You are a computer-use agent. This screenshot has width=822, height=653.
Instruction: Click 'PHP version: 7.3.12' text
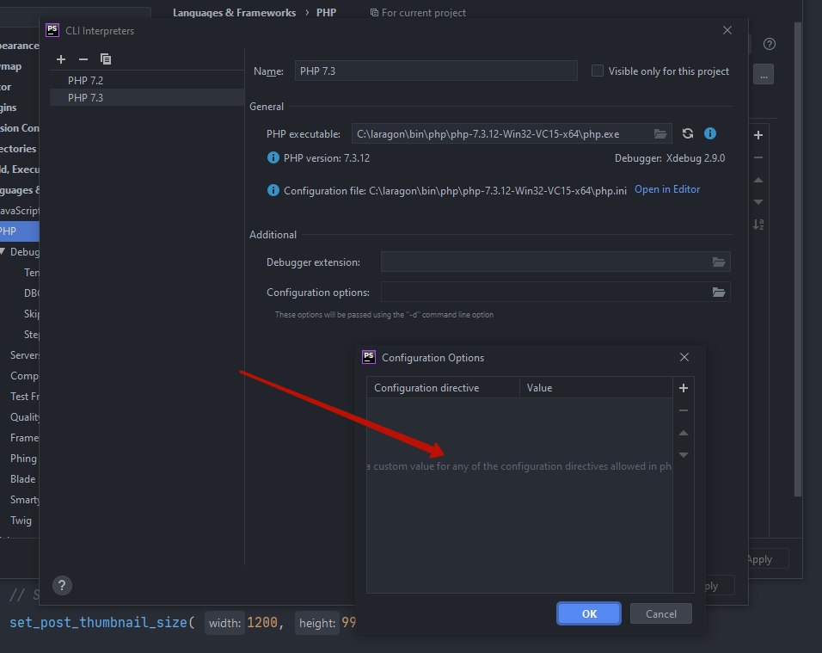point(327,158)
